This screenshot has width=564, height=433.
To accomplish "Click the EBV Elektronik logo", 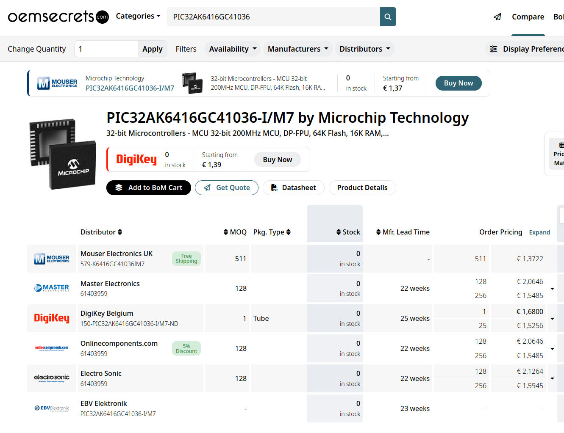I will 52,408.
